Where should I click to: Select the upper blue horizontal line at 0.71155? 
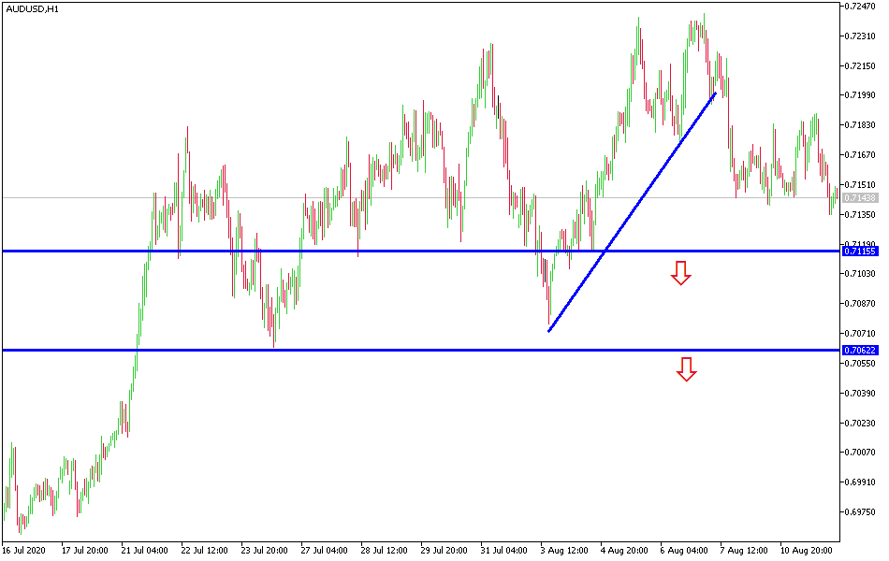point(421,251)
